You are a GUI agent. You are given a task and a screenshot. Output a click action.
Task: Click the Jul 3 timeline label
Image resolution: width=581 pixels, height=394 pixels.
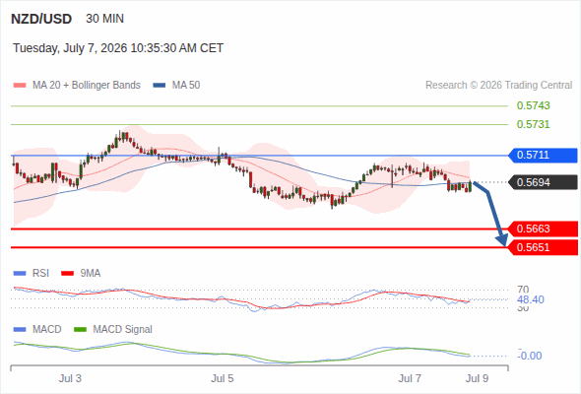(x=70, y=378)
